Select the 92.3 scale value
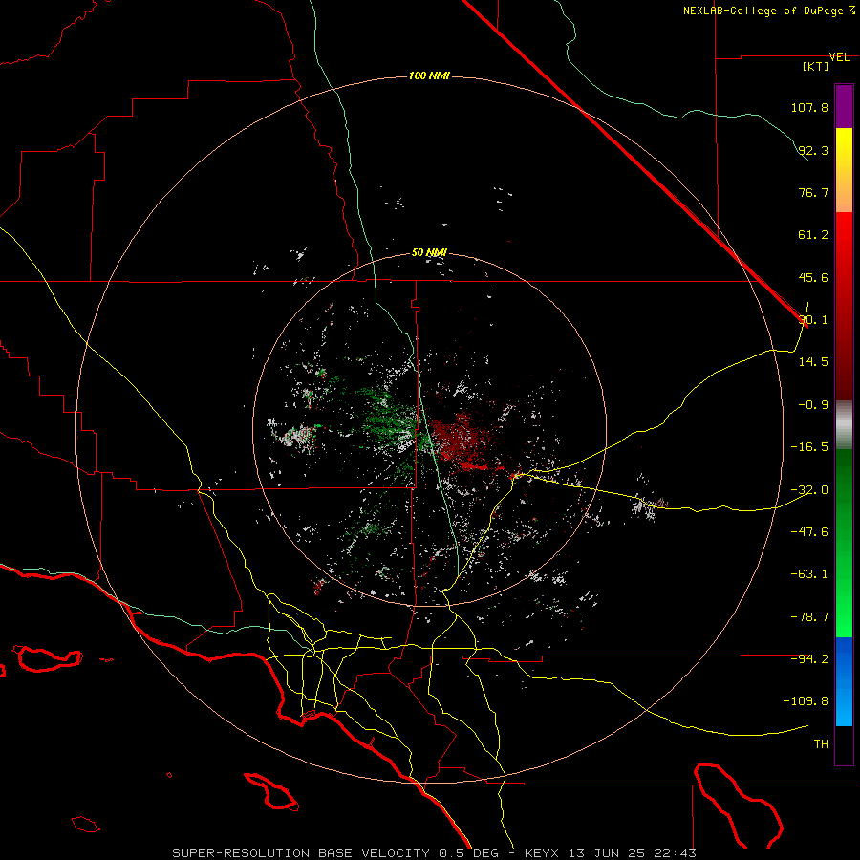 [x=813, y=150]
